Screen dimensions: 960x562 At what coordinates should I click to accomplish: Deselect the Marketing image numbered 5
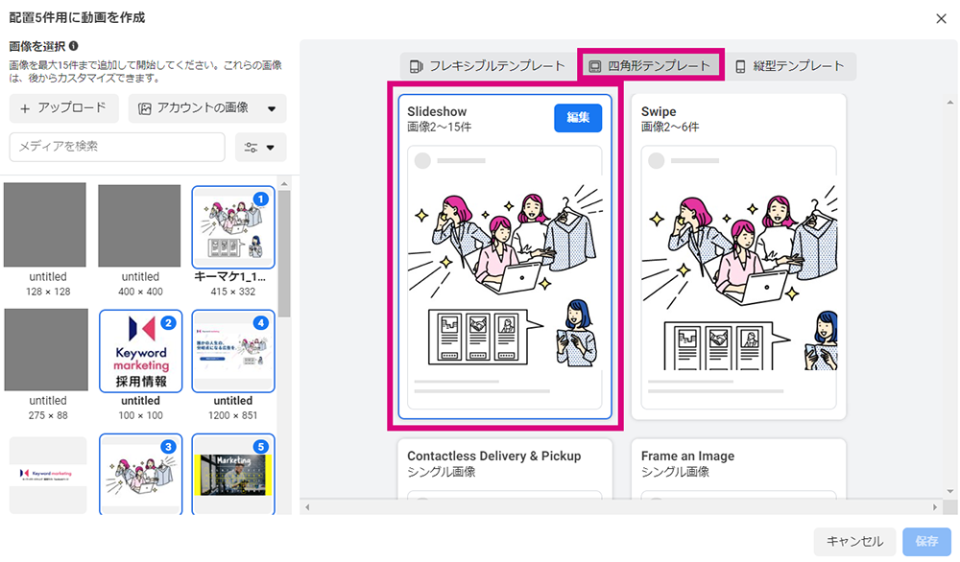pos(232,475)
